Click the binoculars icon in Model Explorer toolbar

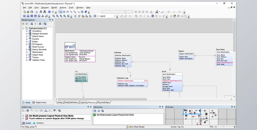pyautogui.click(x=40, y=24)
